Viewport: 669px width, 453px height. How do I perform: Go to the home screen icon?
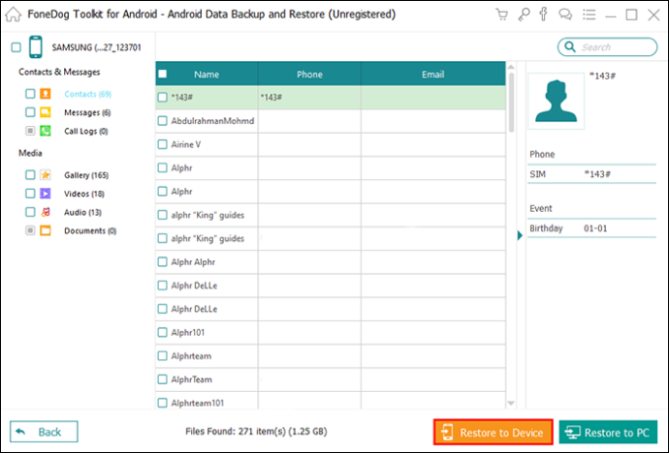[x=14, y=15]
